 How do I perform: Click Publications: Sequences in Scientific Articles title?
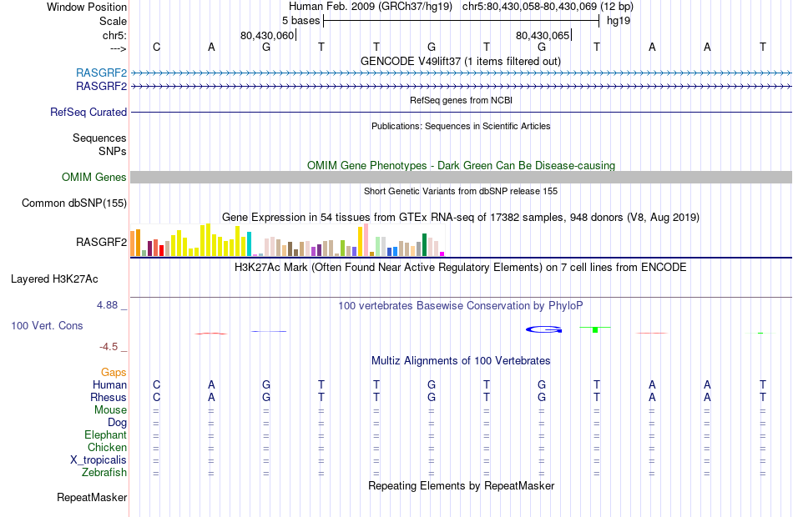[x=461, y=127]
